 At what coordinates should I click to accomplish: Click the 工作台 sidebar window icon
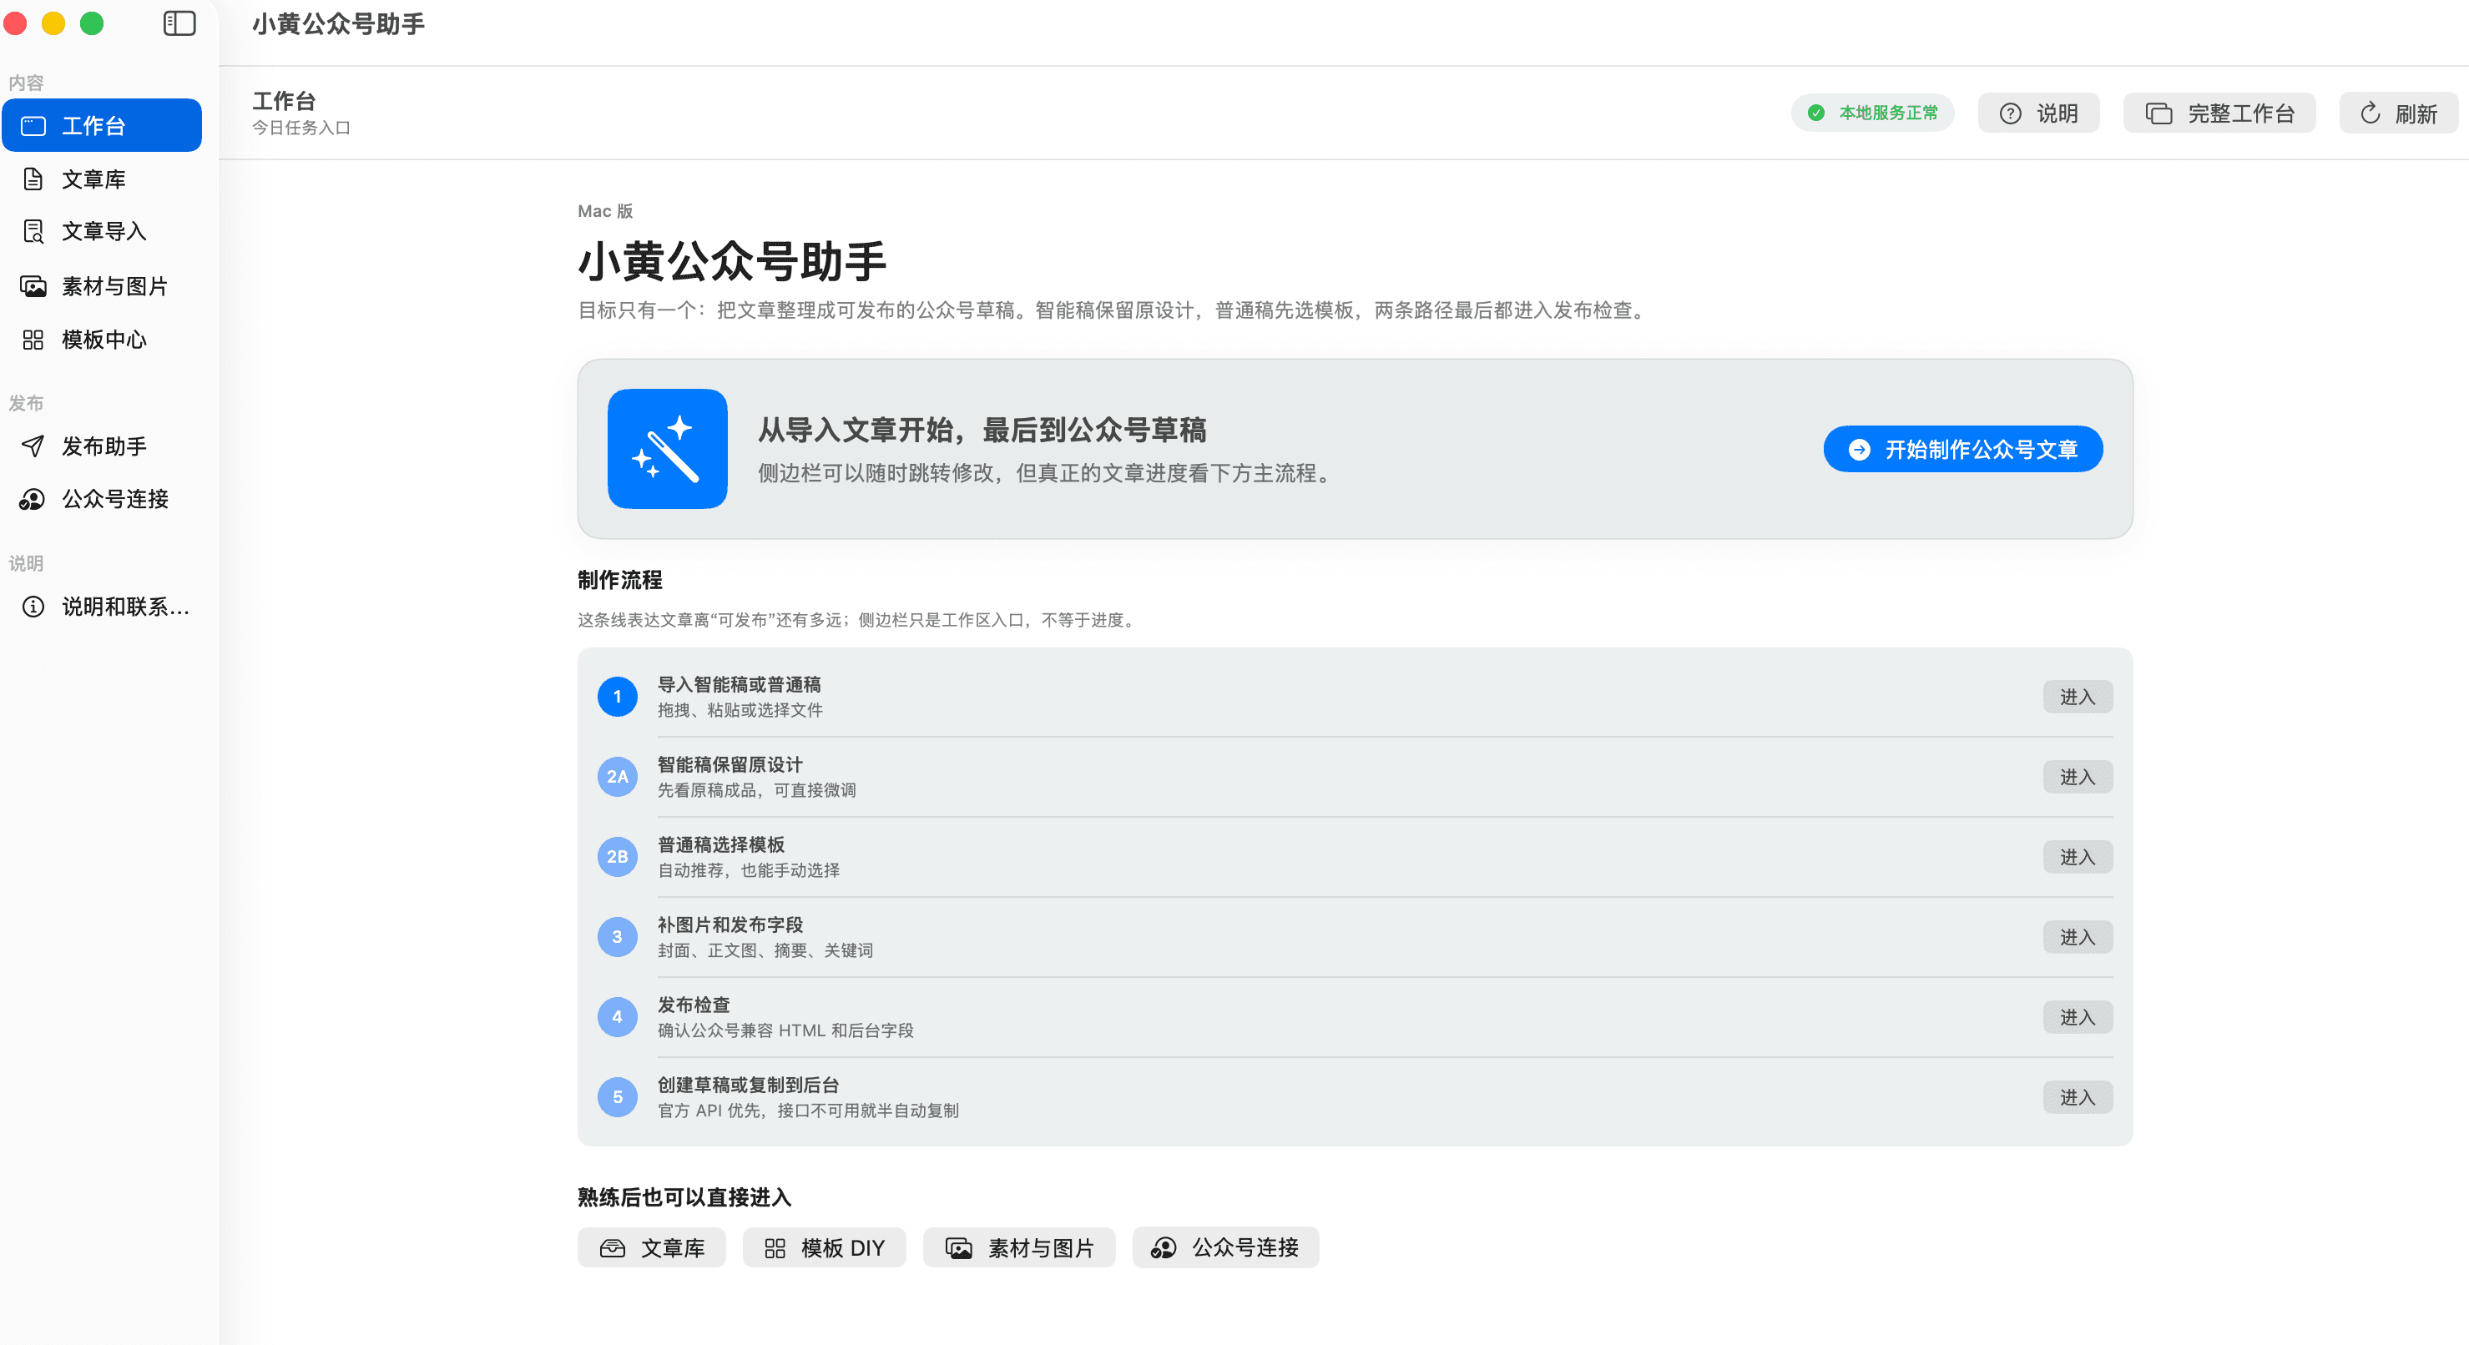point(33,125)
